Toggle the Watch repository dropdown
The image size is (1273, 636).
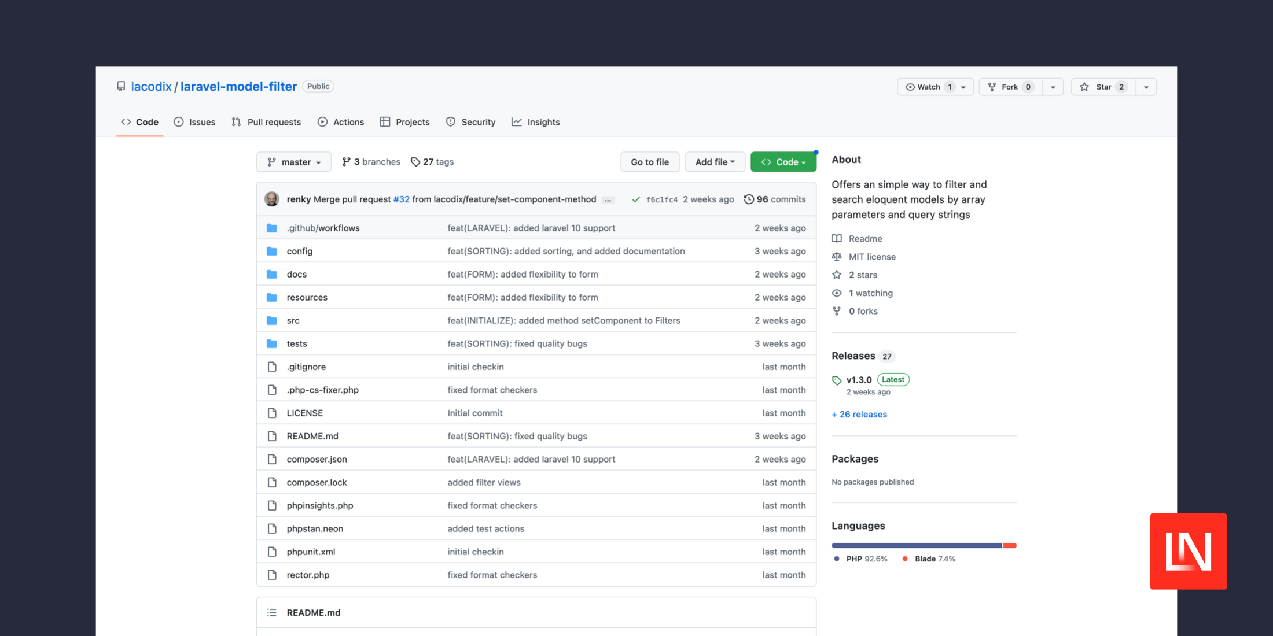[963, 87]
